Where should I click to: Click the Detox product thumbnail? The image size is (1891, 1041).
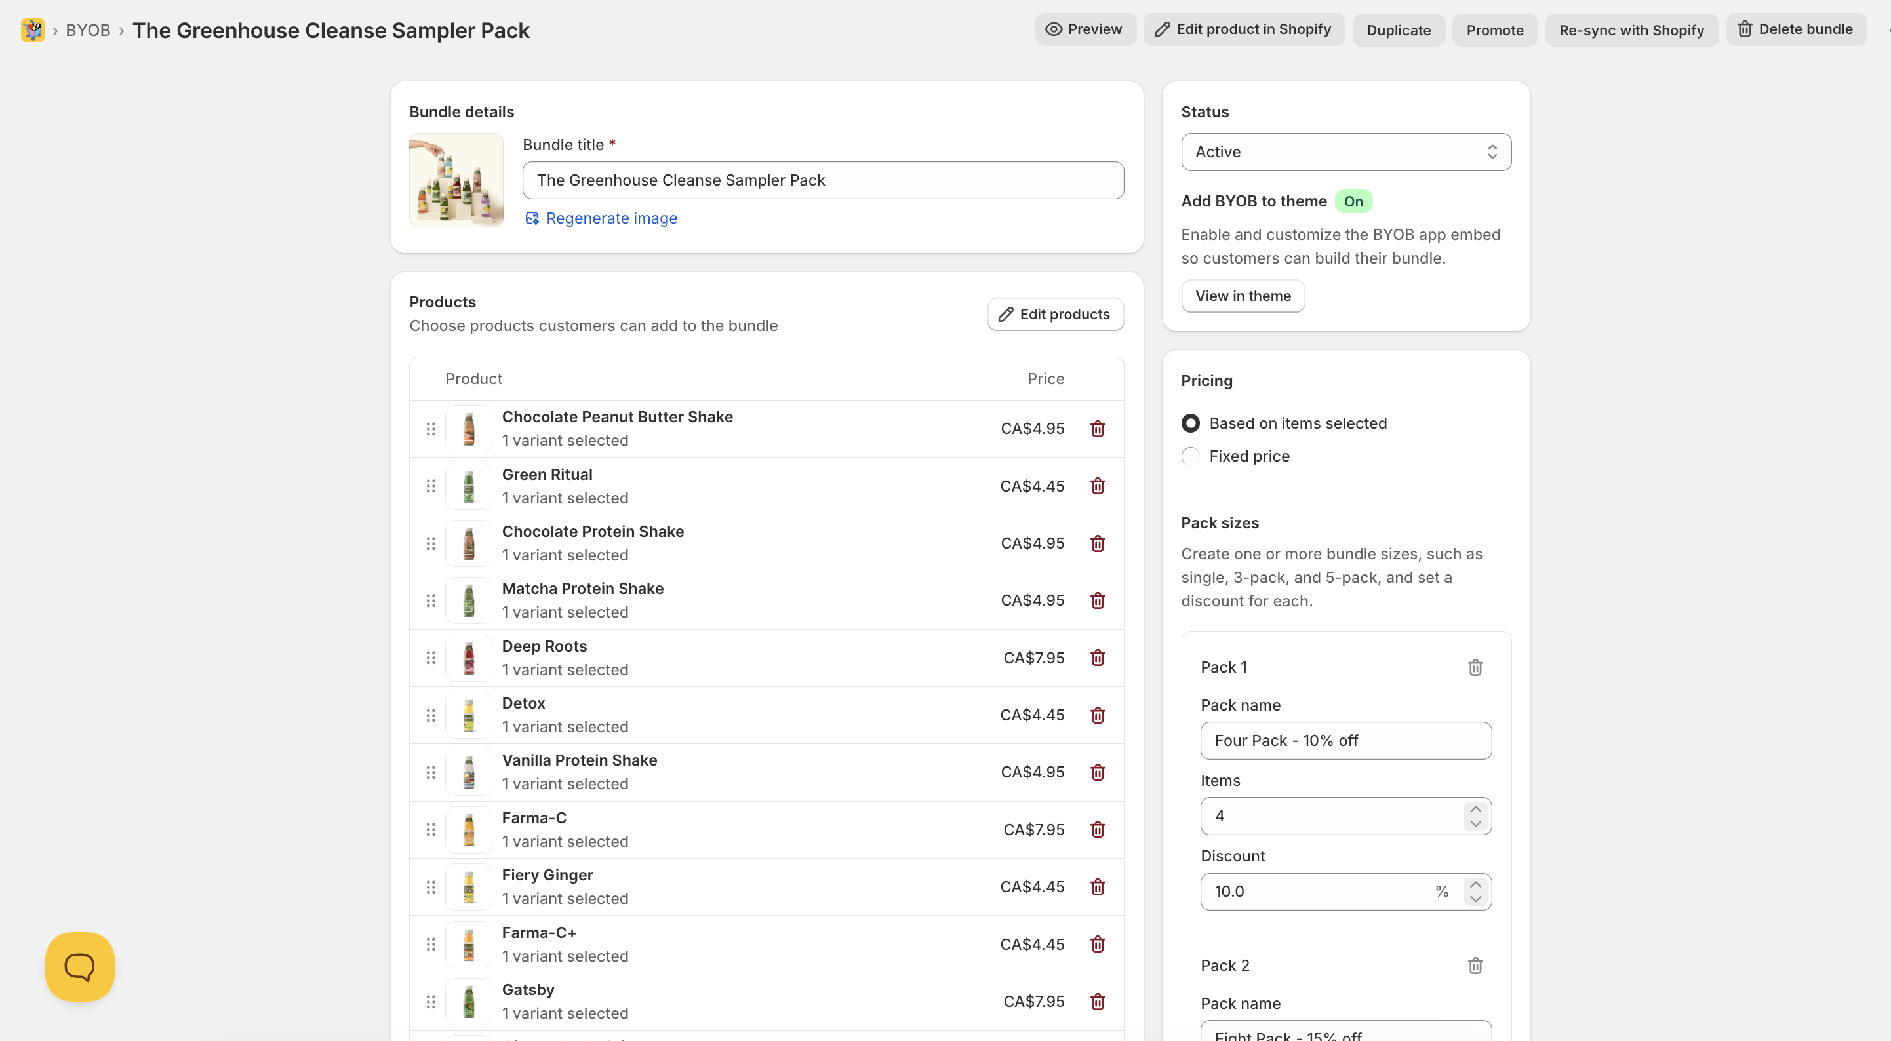point(468,715)
